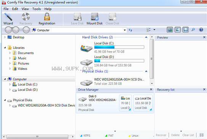Click the Clear List button
This screenshot has height=139, width=207.
click(x=188, y=135)
